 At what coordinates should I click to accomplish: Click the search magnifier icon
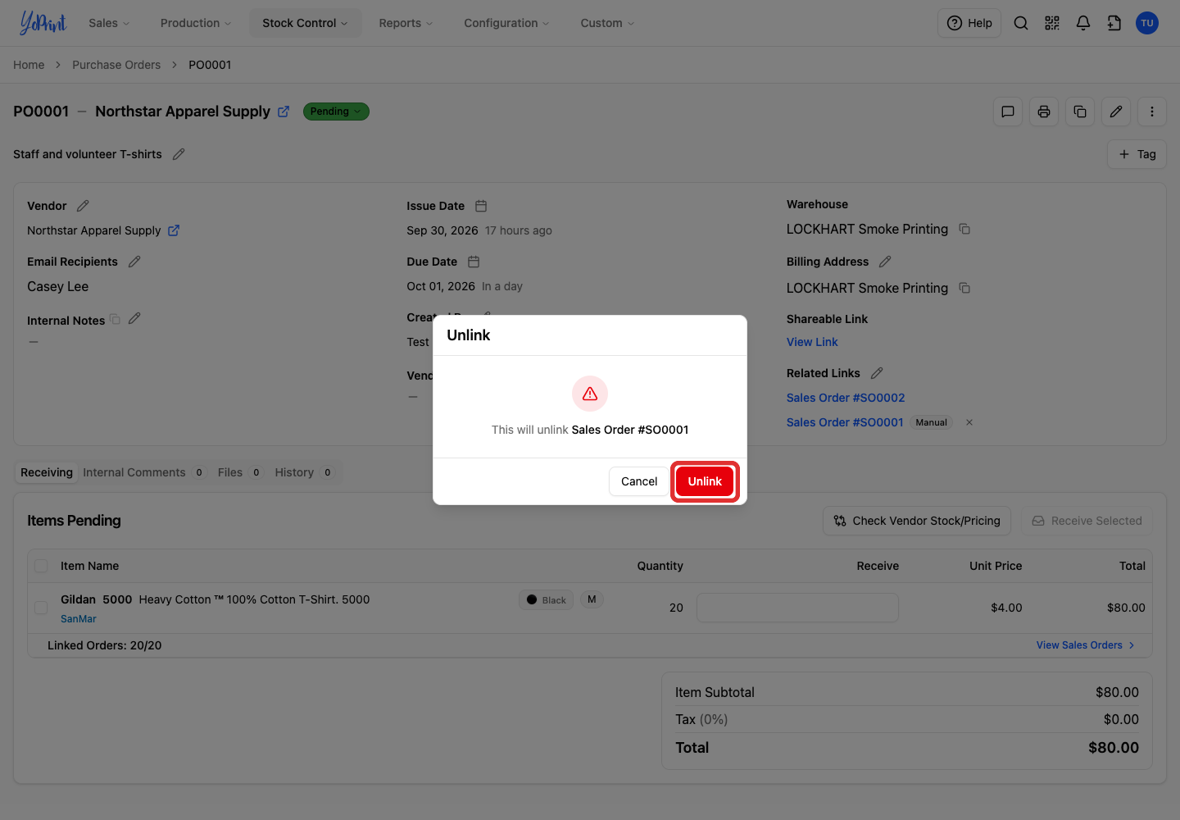[x=1021, y=23]
